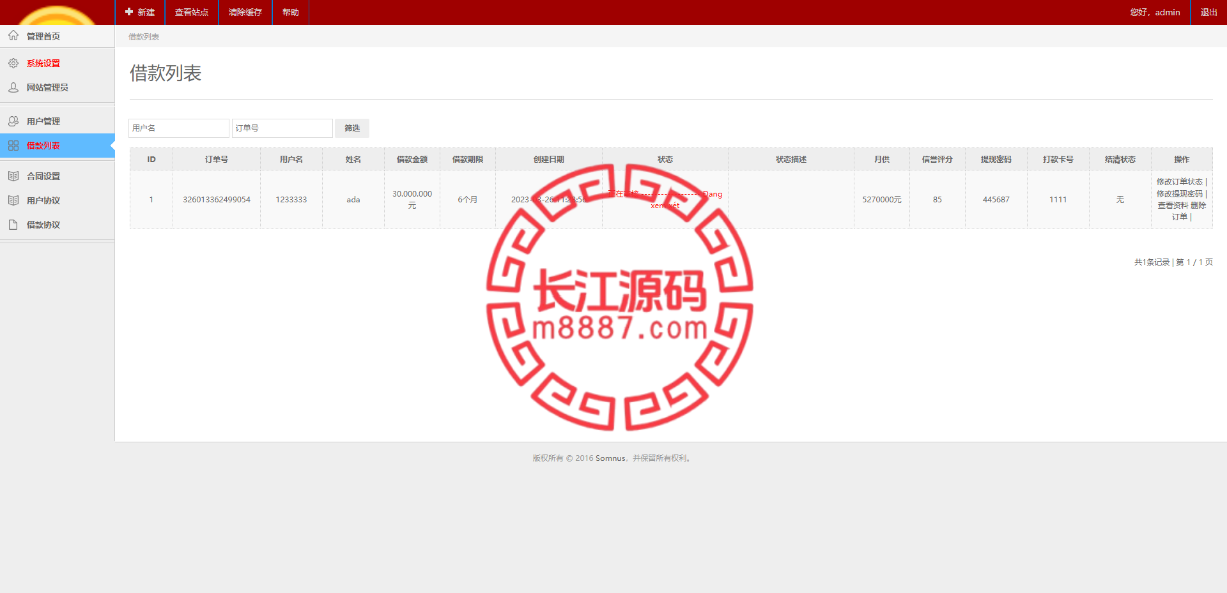Click the 用户名 filter input field
The image size is (1227, 593).
click(179, 128)
